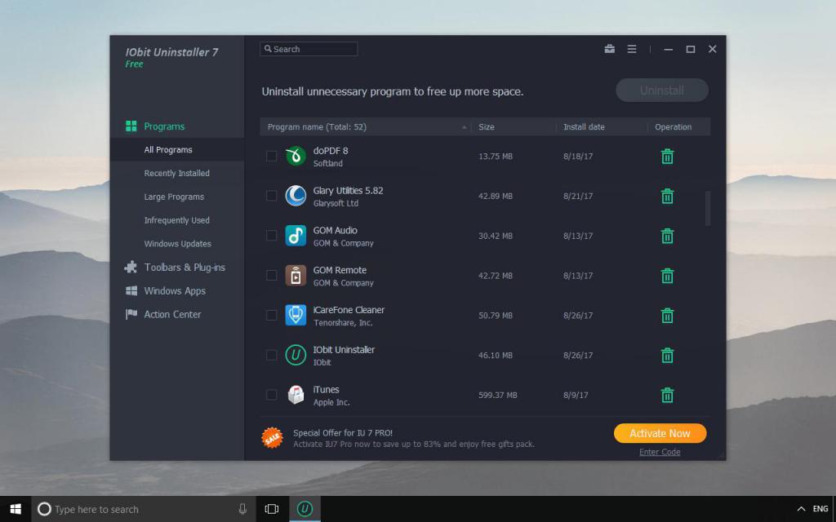Click the GOM Remote app icon

(296, 276)
